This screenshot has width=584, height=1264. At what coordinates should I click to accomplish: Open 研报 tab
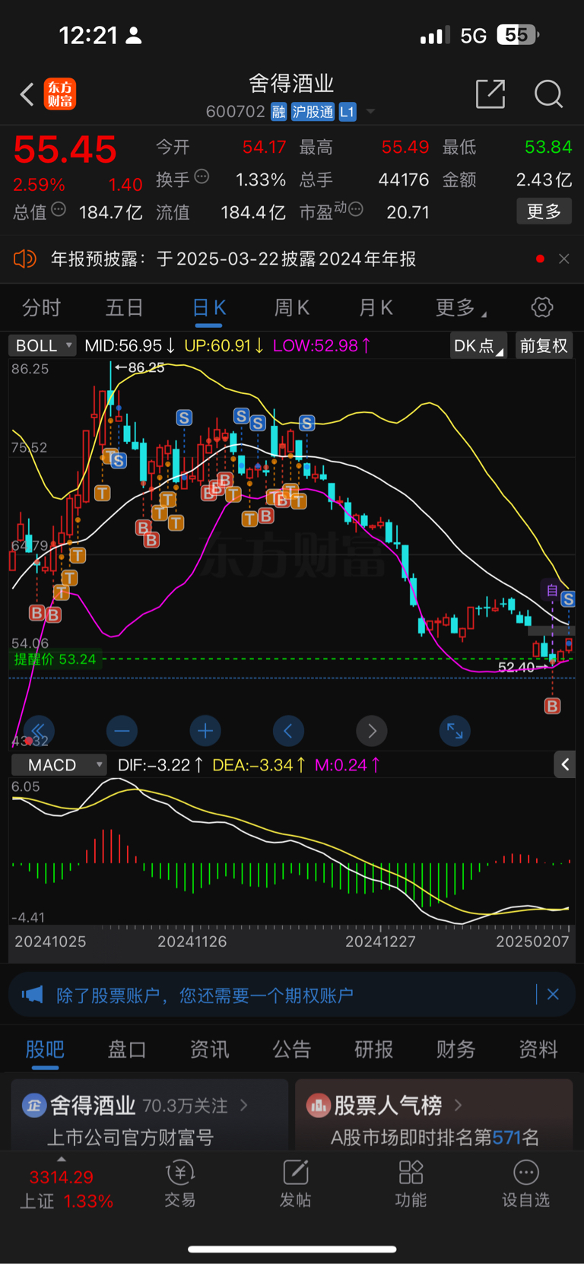374,1050
